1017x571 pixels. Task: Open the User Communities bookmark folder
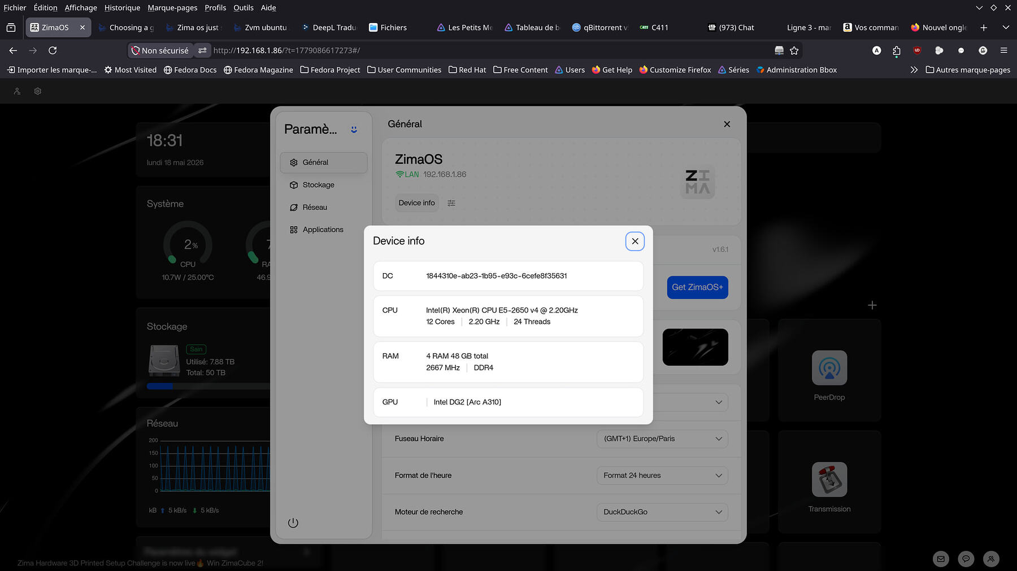click(404, 70)
